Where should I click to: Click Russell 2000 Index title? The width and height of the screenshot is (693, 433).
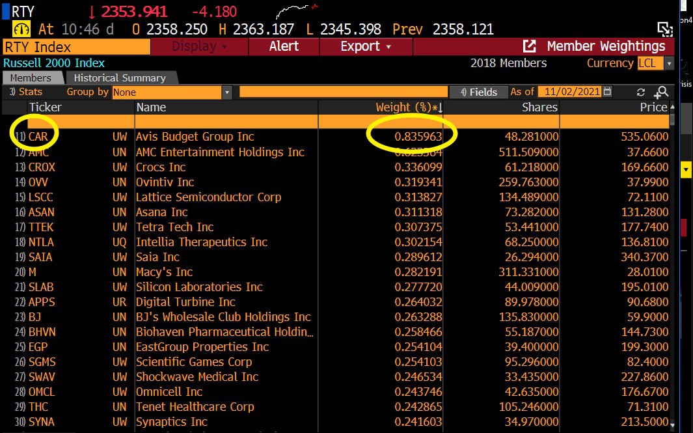[x=54, y=63]
